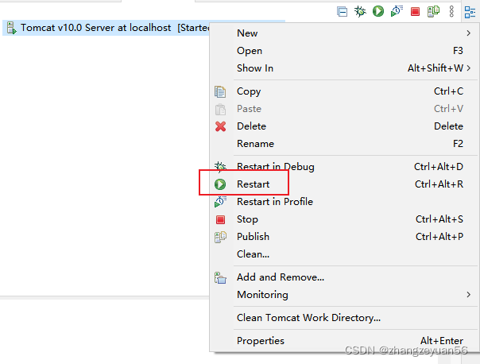Select Restart in Profile entry
Viewport: 480px width, 364px height.
(x=343, y=201)
